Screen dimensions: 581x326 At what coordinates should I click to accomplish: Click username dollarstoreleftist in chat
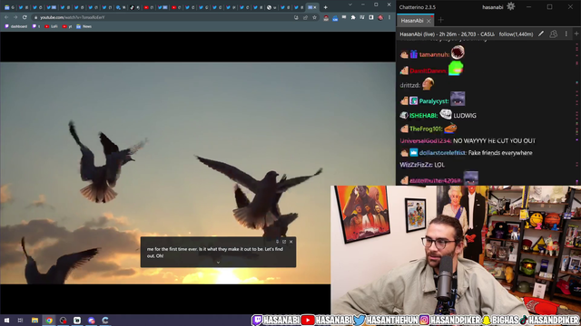442,153
